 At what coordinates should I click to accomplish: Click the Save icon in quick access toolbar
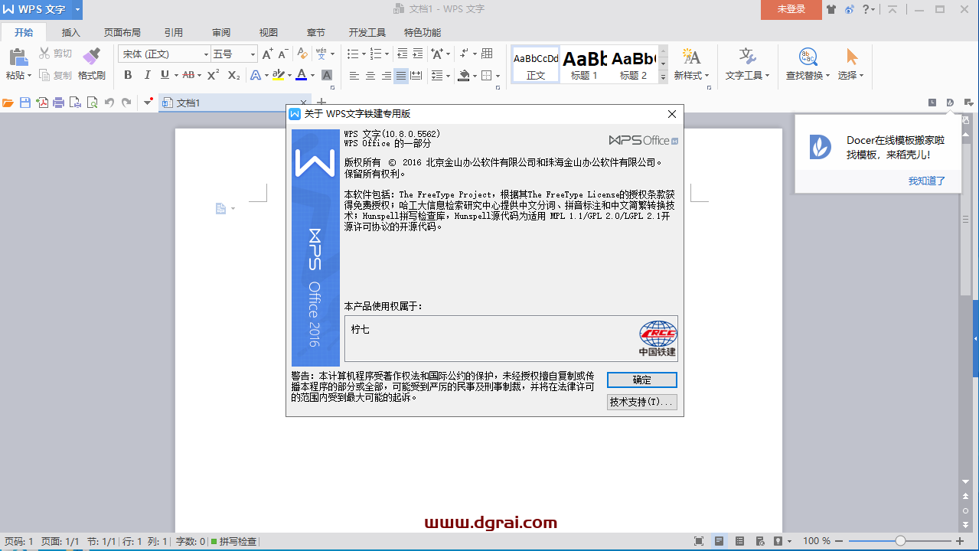tap(24, 103)
